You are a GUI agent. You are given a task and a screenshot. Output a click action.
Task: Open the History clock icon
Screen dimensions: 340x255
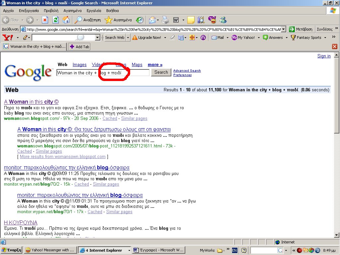coord(140,20)
